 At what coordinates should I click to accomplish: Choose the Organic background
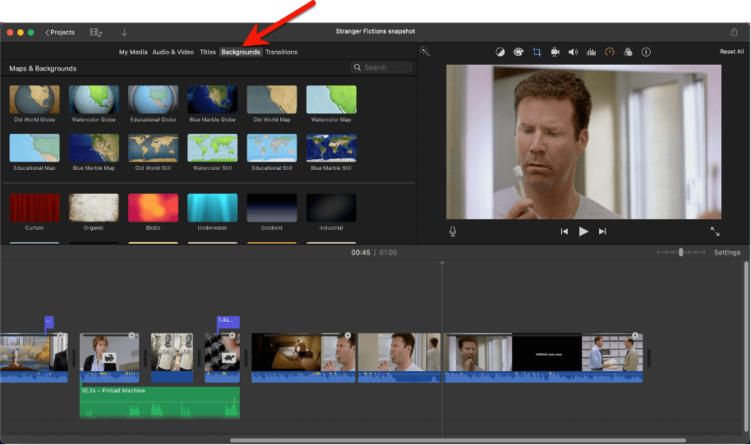tap(94, 208)
